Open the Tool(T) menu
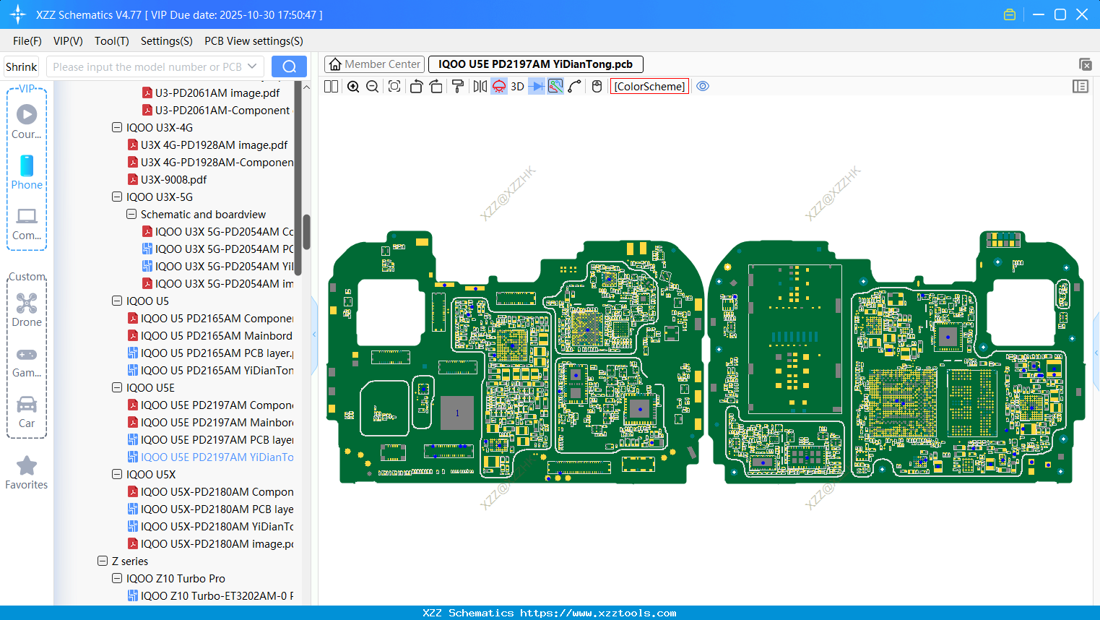Viewport: 1100px width, 620px height. tap(112, 41)
